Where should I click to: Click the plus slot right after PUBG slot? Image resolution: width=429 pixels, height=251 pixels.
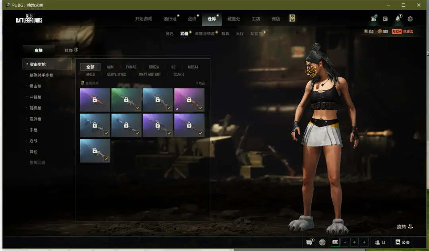pyautogui.click(x=345, y=242)
